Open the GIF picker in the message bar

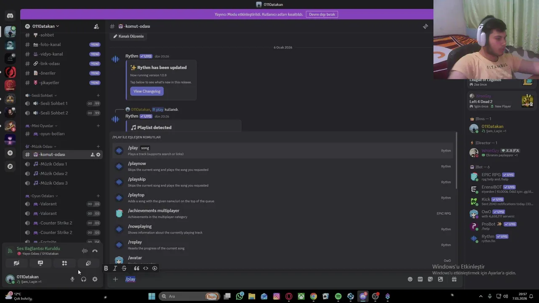tap(420, 279)
